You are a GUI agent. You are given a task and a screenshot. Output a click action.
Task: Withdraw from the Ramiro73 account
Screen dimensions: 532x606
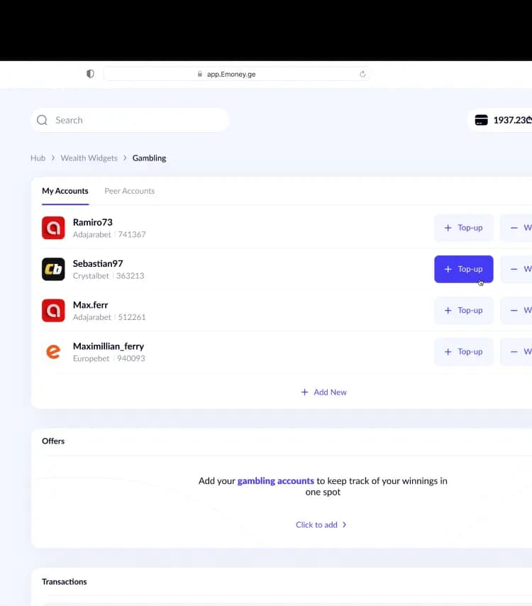pos(518,228)
